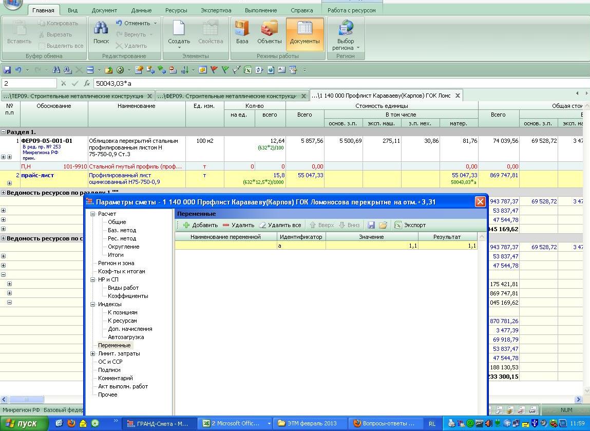Viewport: 590px width, 431px height.
Task: Click the save icon in Переменные toolbar
Action: click(371, 225)
